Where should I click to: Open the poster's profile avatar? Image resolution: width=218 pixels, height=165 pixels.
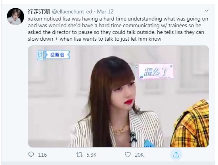coord(15,17)
